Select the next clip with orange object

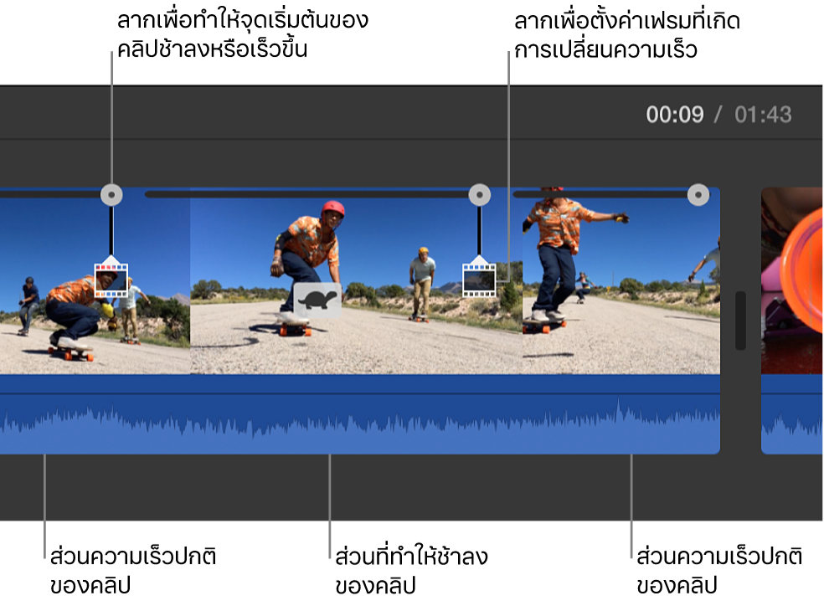coord(792,281)
